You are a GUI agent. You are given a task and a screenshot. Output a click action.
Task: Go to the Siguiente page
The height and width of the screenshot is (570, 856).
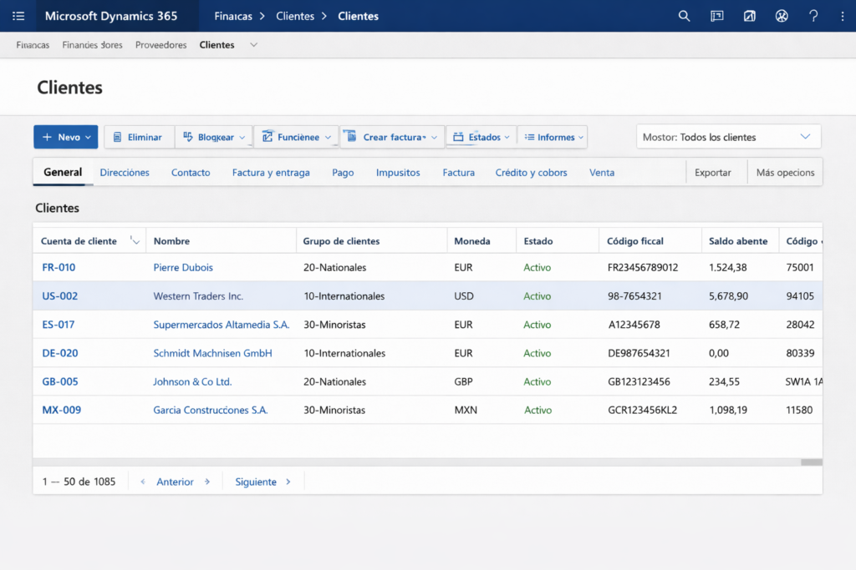point(256,482)
